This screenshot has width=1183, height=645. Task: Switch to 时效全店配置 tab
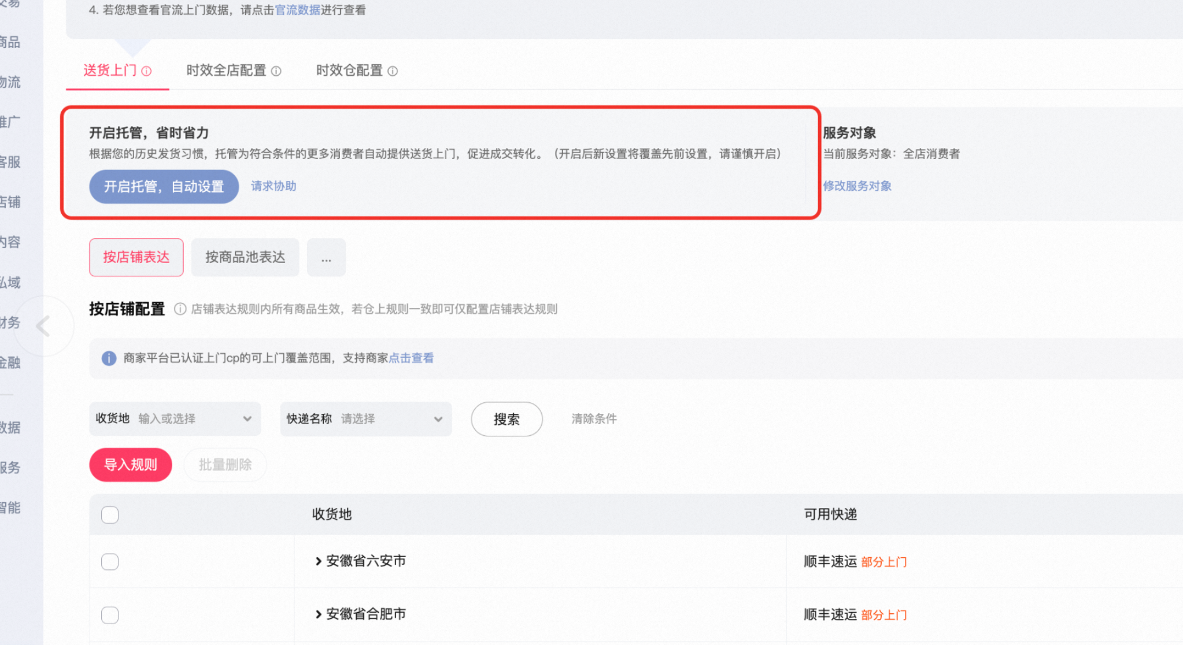[x=226, y=71]
